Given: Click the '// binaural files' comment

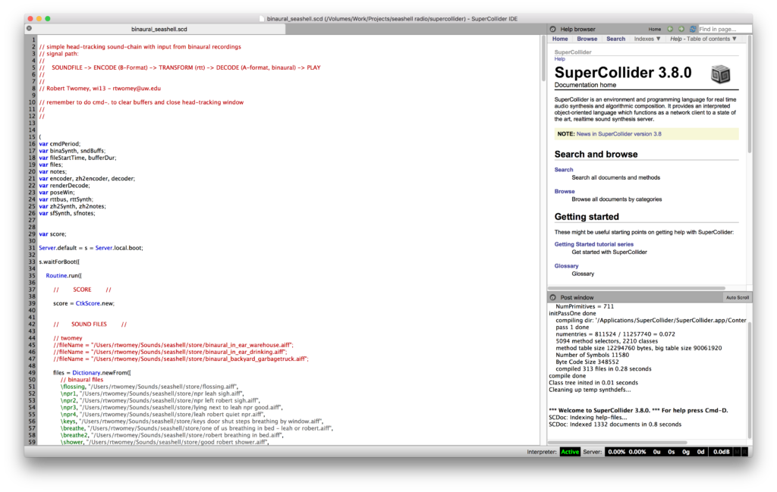Looking at the screenshot, I should [x=82, y=380].
